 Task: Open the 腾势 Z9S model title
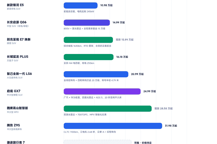[x=13, y=125]
